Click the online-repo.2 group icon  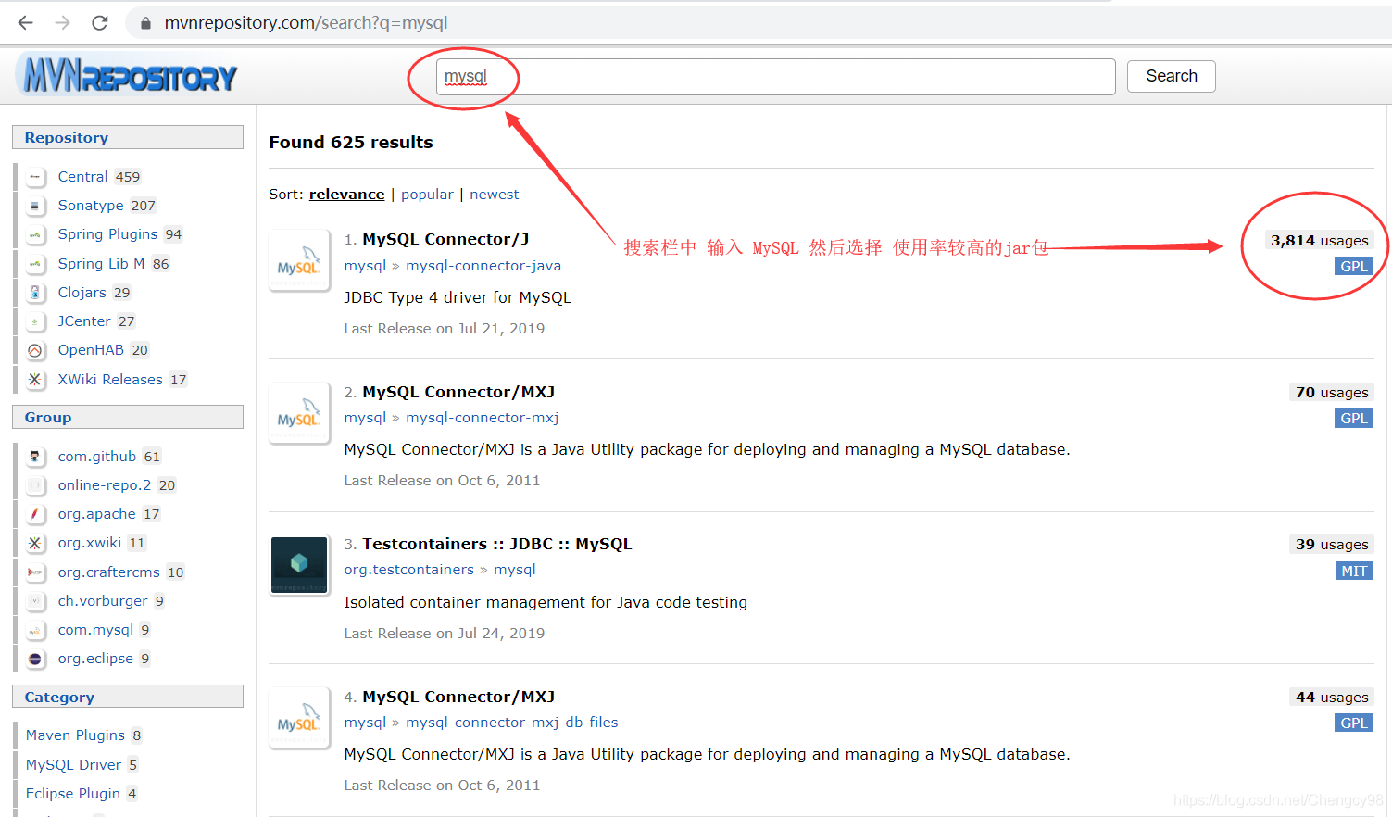click(x=35, y=485)
